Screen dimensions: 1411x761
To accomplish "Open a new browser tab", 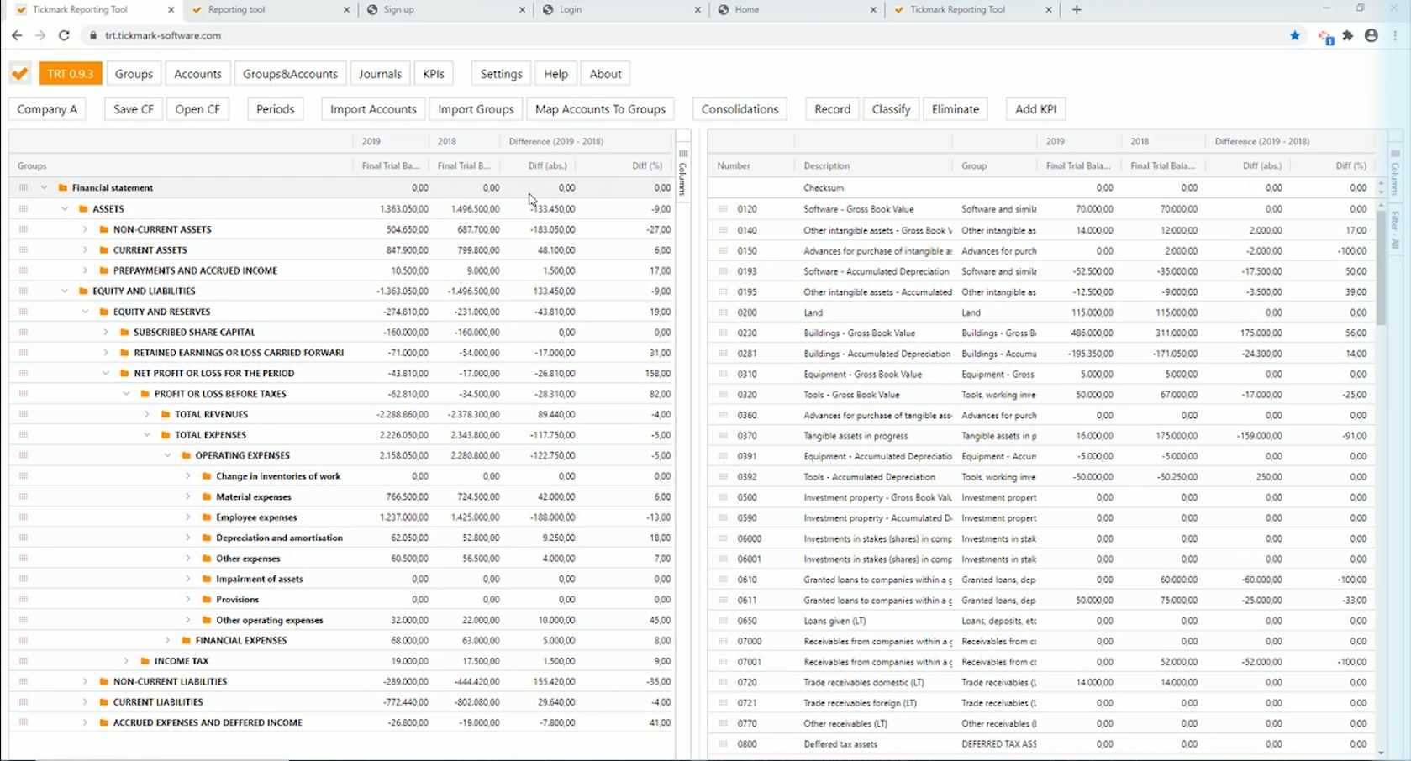I will click(x=1077, y=10).
